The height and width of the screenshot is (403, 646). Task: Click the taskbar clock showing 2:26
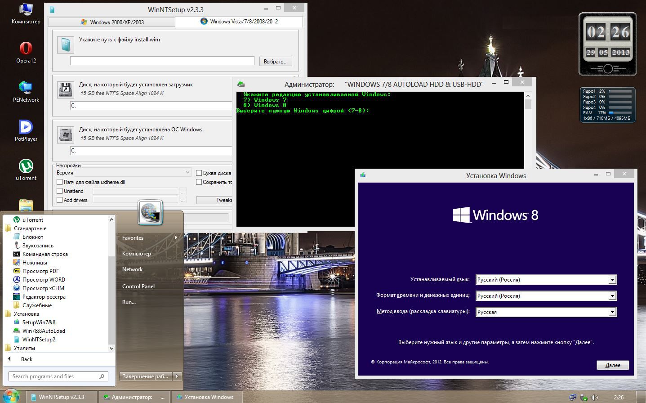[x=619, y=398]
